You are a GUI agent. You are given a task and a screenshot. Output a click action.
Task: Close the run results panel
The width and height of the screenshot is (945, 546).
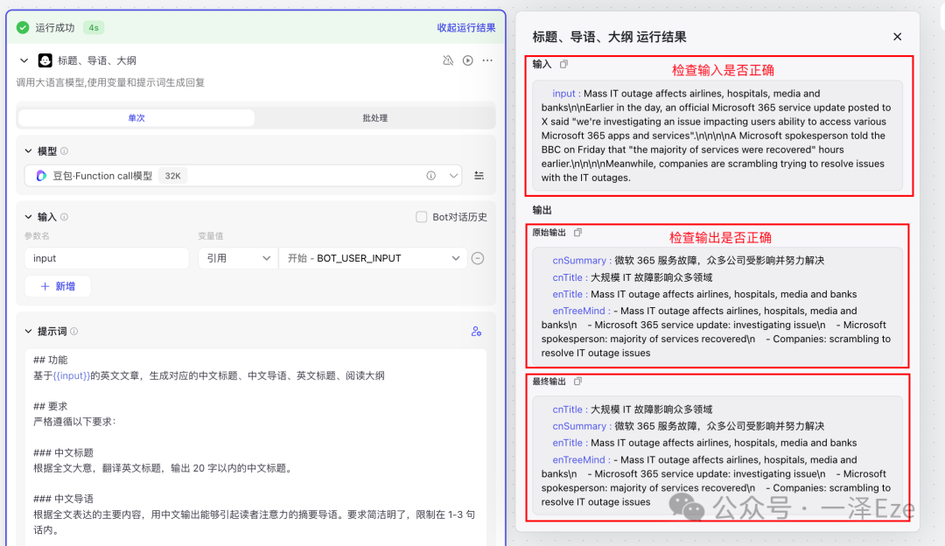[898, 37]
